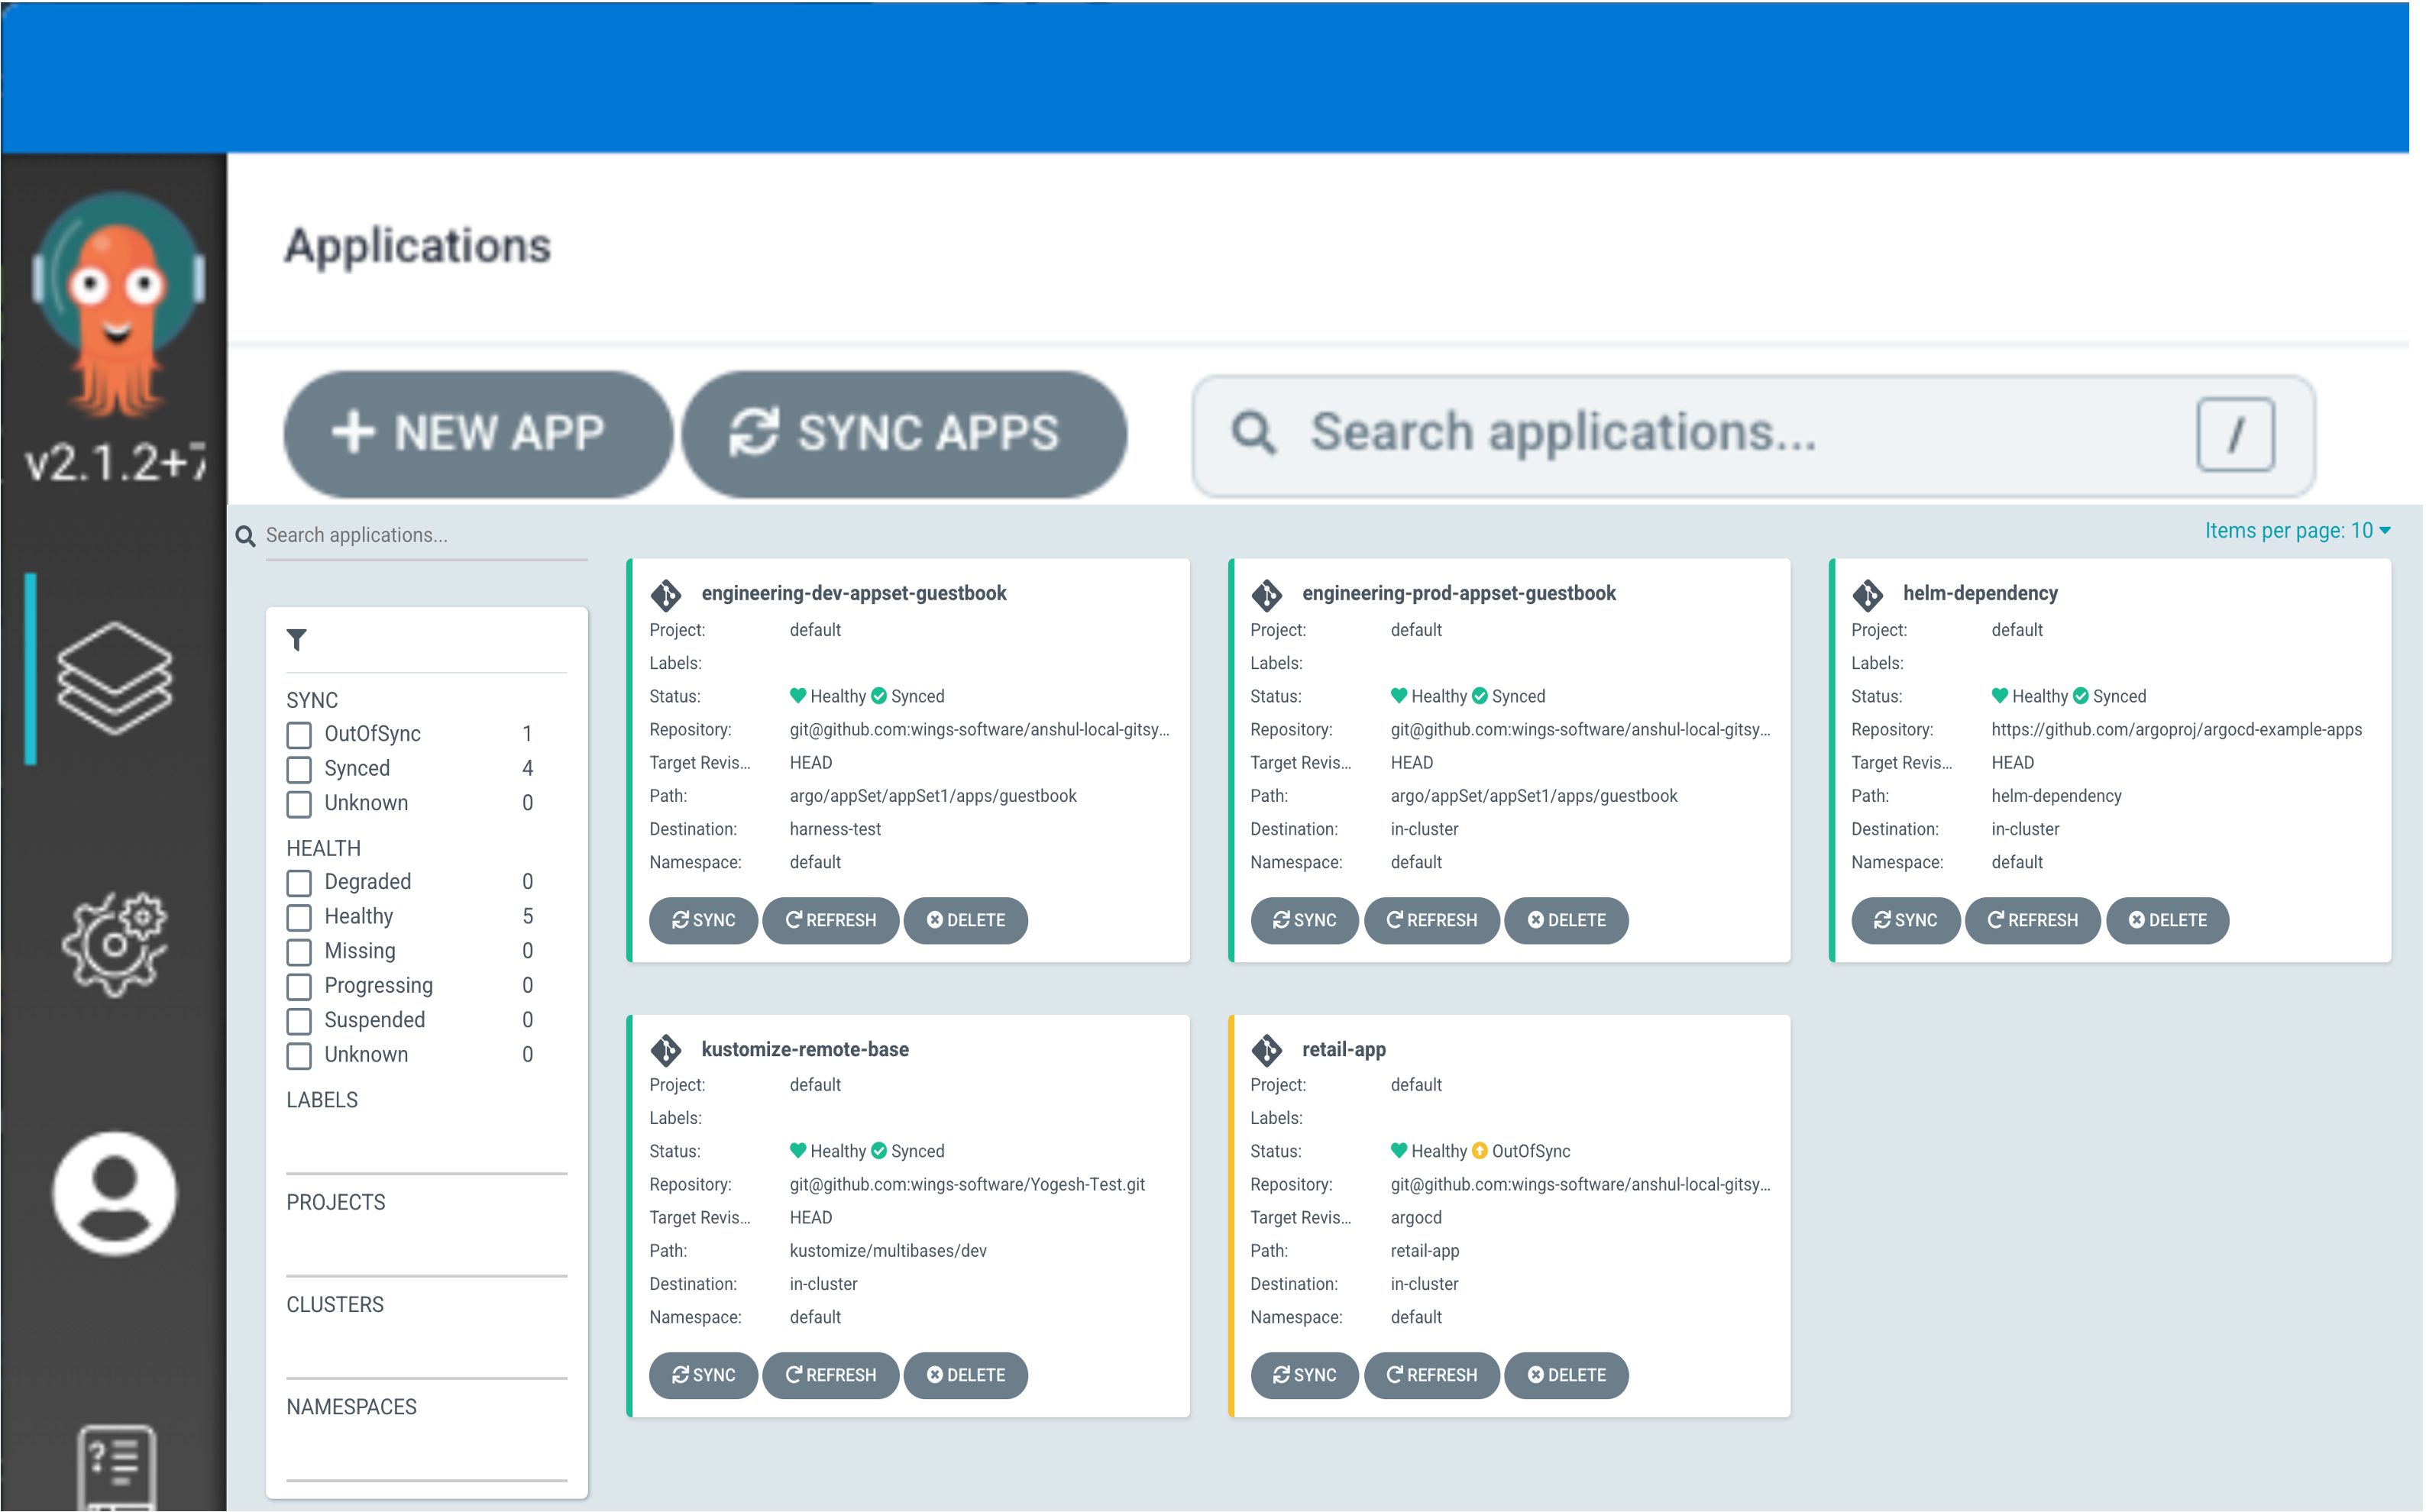Open the Items per page dropdown
Screen dimensions: 2426x1512
click(x=2298, y=530)
